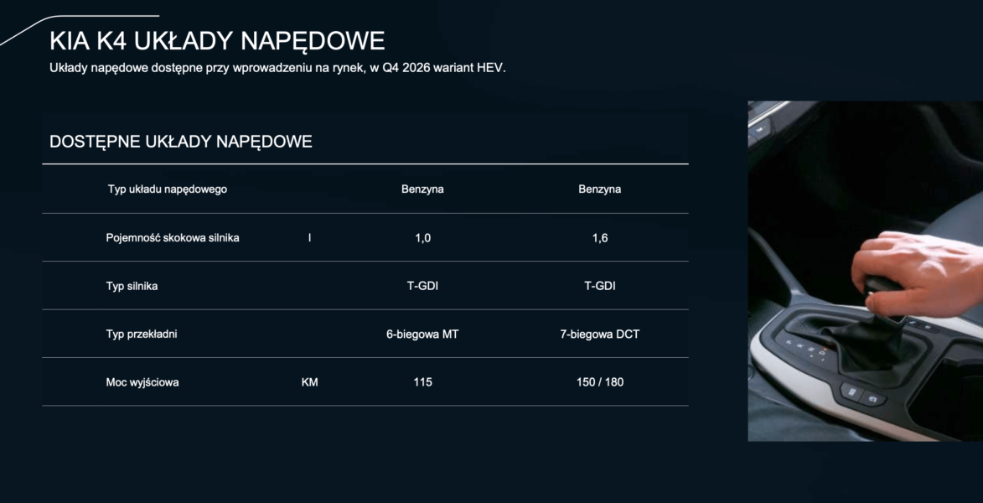
Task: Select the '7-biegowa DCT' transmission cell
Action: [x=599, y=334]
